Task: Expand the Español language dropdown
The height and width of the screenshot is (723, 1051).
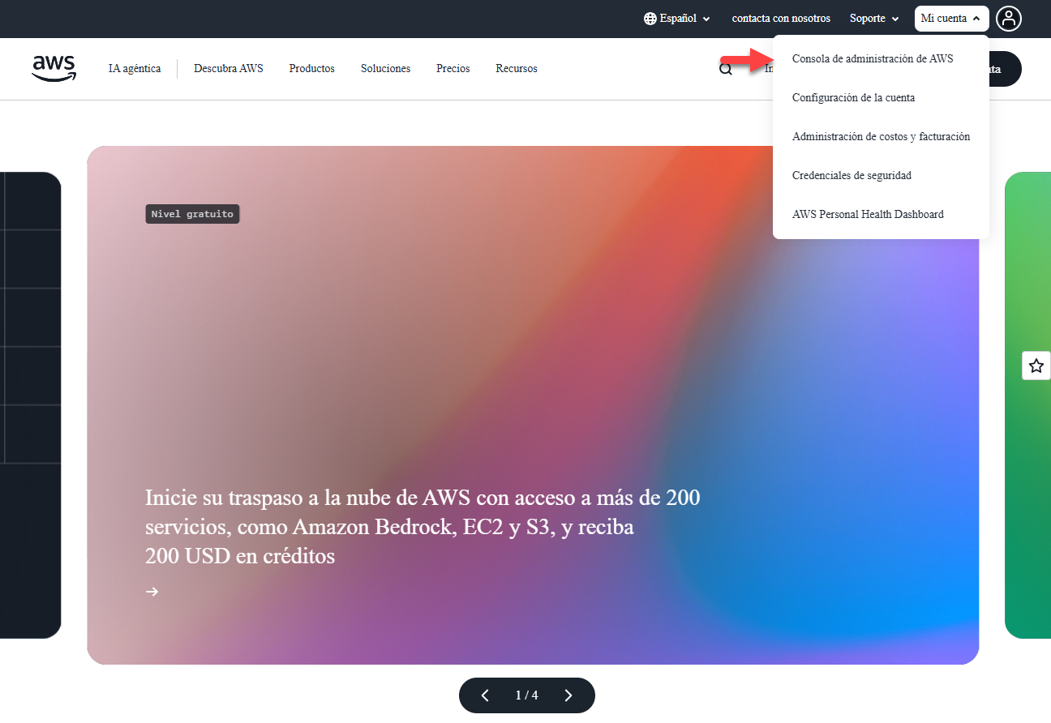Action: [678, 19]
